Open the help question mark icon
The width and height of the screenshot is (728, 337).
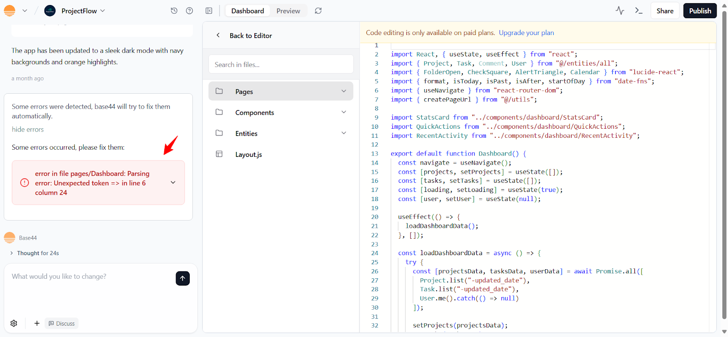coord(189,10)
